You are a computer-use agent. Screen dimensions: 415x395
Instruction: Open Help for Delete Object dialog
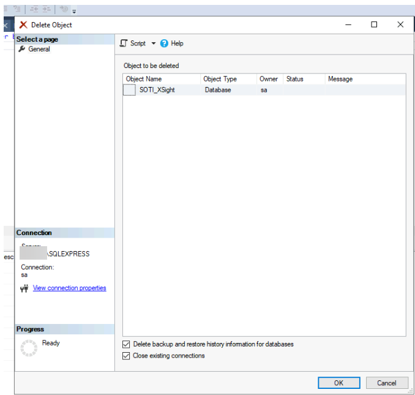(x=172, y=43)
